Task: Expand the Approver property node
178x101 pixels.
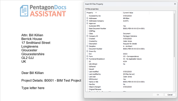Action: pyautogui.click(x=87, y=23)
